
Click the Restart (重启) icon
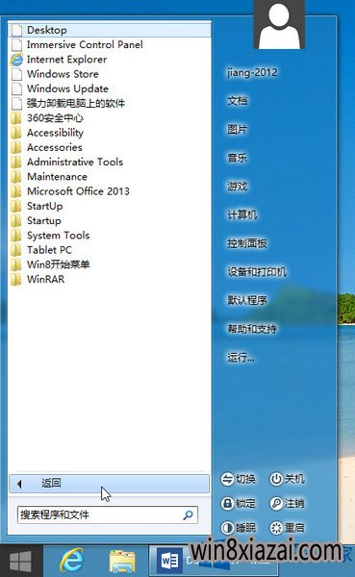tap(276, 528)
